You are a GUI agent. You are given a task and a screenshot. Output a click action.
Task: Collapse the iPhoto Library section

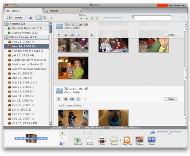(6, 37)
